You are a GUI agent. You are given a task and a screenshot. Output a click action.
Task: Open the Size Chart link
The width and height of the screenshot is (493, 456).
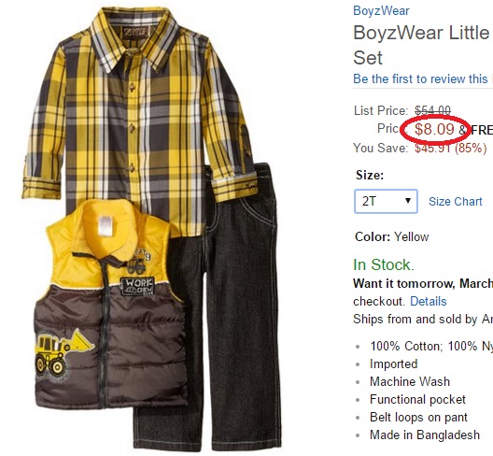click(456, 202)
